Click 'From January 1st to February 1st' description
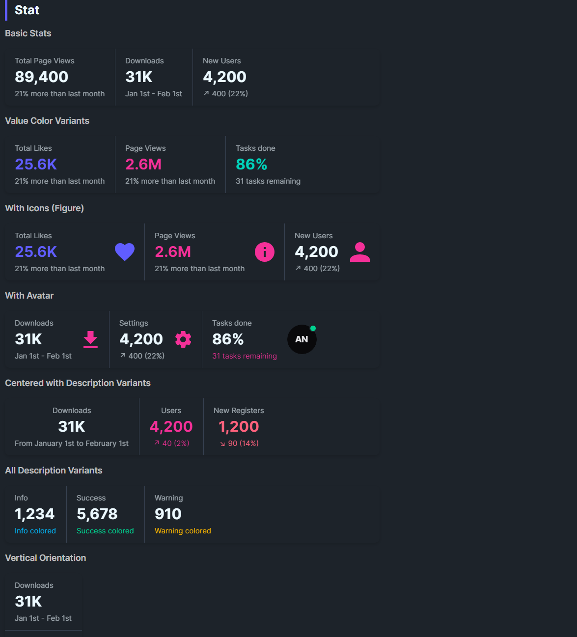This screenshot has height=637, width=577. (72, 443)
